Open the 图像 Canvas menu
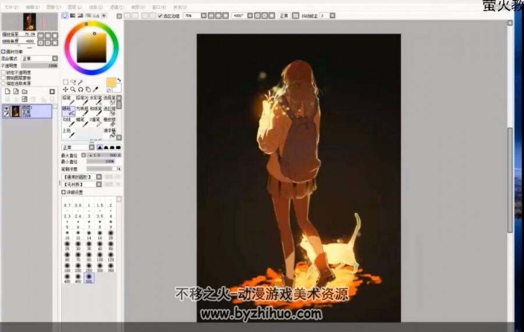 tap(54, 7)
